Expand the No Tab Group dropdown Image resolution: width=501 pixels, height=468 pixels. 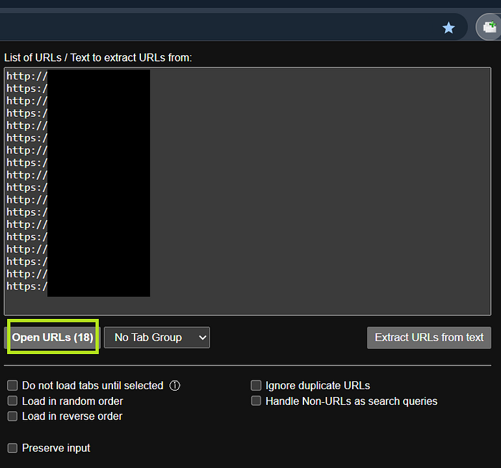coord(157,338)
